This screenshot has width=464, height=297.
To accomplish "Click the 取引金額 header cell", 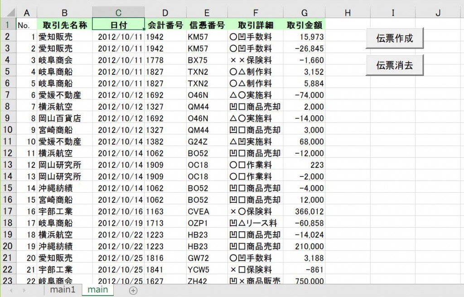I will [x=304, y=25].
